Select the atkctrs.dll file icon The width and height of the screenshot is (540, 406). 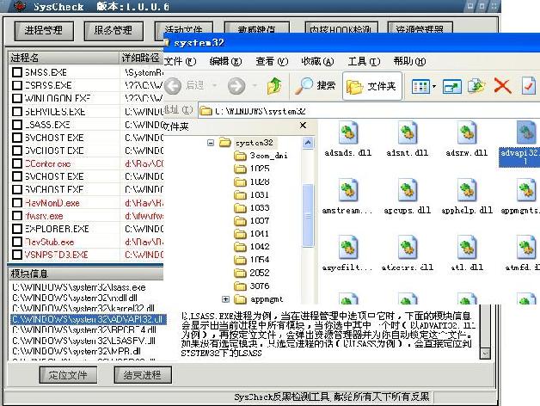tap(408, 247)
